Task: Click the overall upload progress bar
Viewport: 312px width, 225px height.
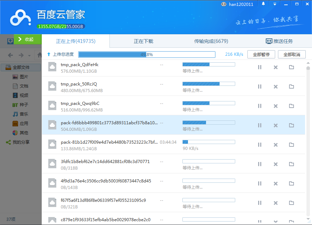Action: coord(147,54)
